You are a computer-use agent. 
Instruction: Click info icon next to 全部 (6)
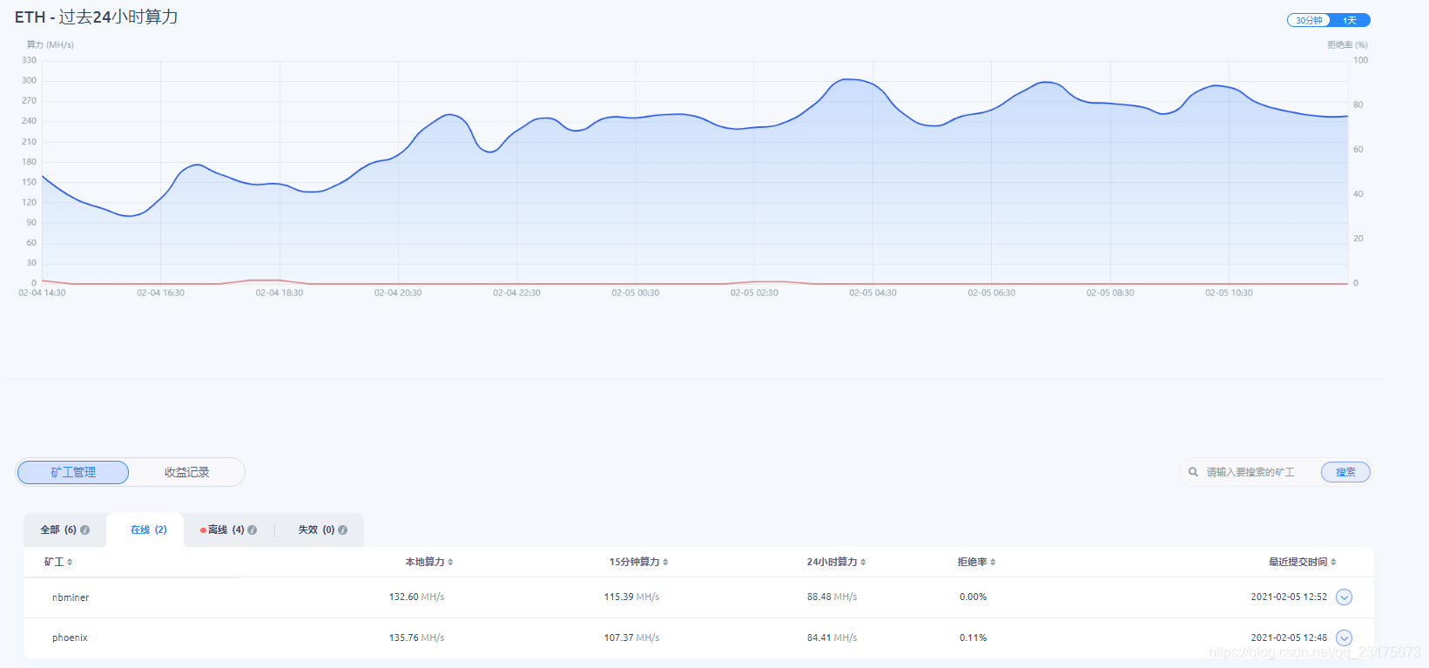point(84,530)
